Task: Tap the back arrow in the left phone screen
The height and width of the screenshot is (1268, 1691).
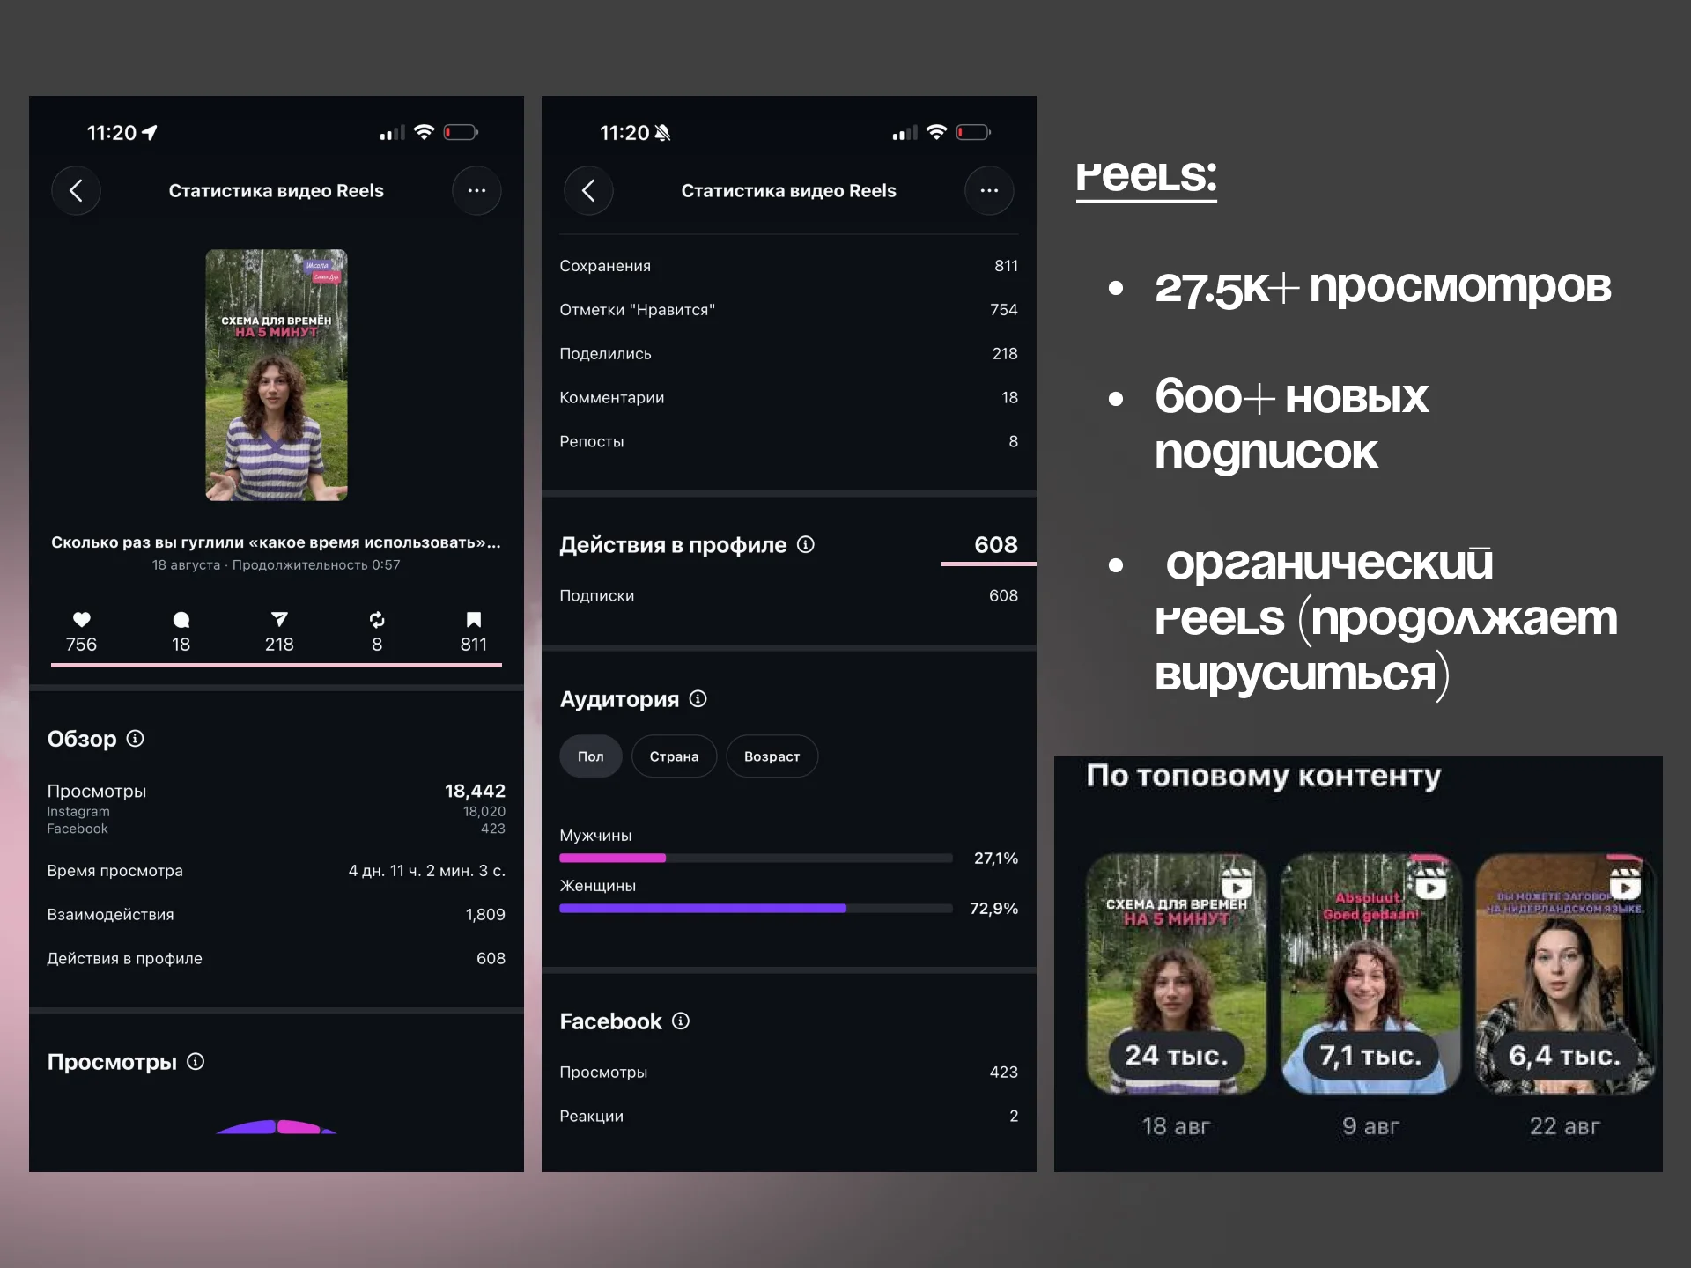Action: click(x=76, y=190)
